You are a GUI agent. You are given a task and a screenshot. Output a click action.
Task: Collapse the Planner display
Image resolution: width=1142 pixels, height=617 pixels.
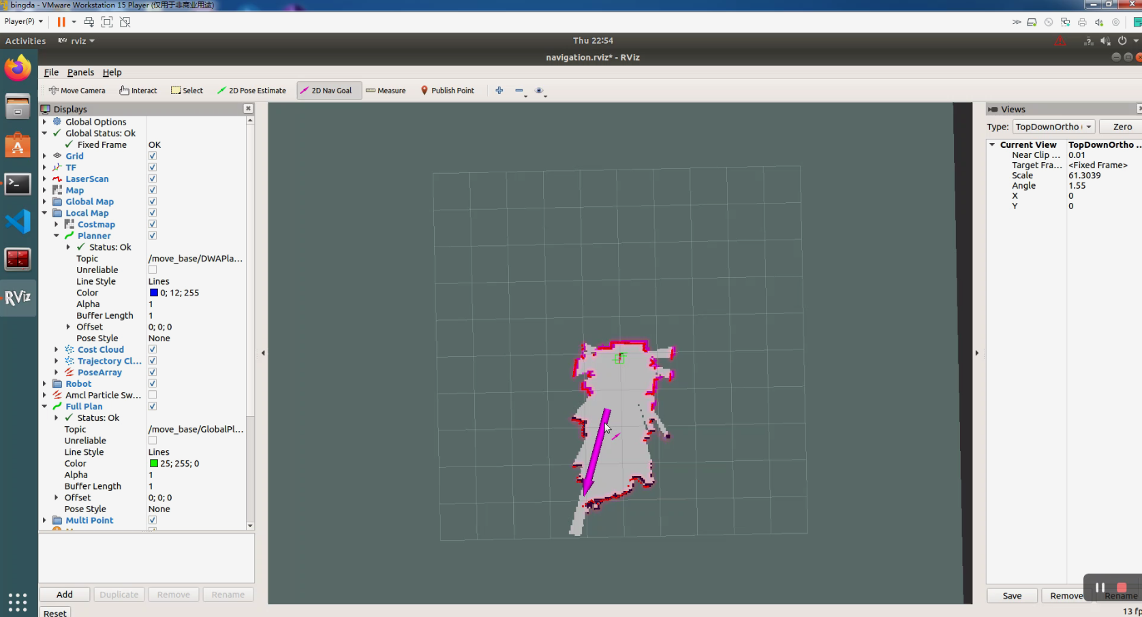(57, 236)
